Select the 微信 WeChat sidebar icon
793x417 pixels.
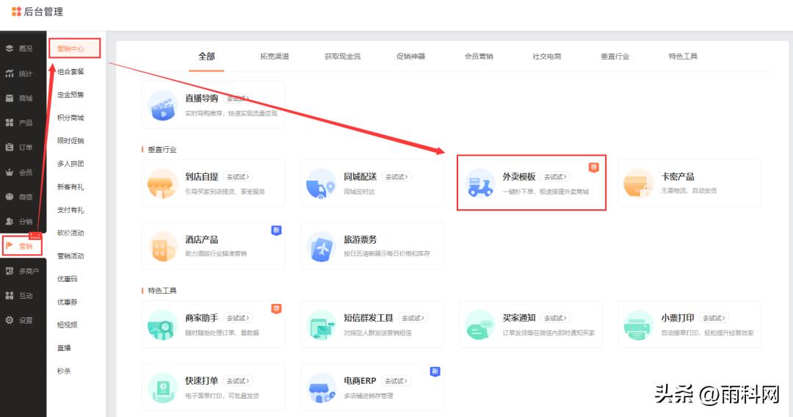tap(10, 197)
